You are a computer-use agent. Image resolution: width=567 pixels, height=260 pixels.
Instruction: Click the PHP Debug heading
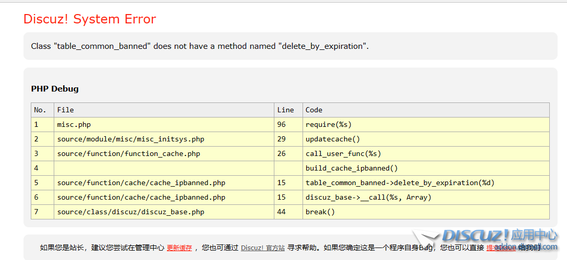coord(55,89)
